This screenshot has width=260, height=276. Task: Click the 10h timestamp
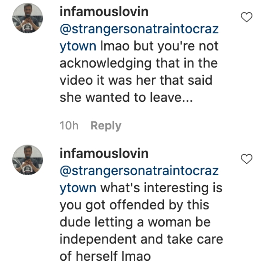point(69,126)
